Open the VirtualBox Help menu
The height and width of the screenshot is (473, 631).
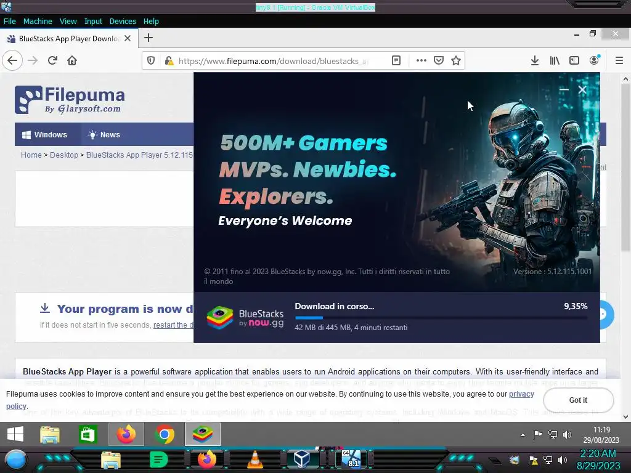point(151,22)
